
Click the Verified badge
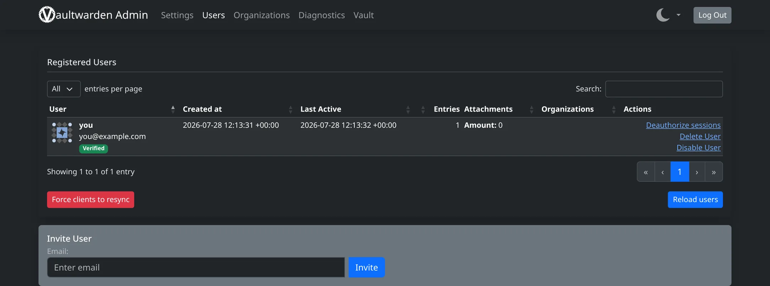tap(93, 148)
